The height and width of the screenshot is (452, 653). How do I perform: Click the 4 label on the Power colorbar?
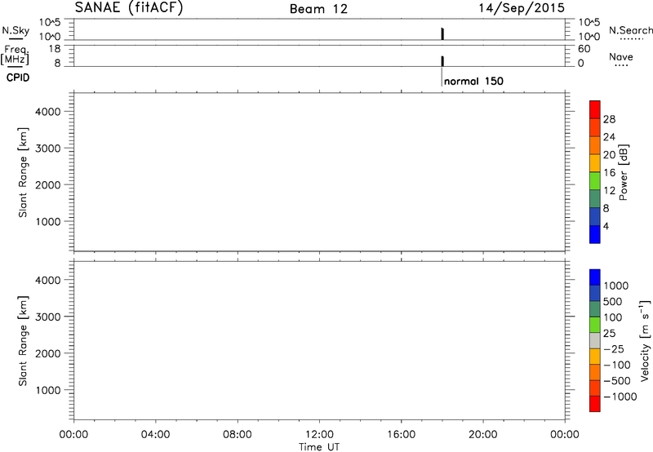point(606,227)
